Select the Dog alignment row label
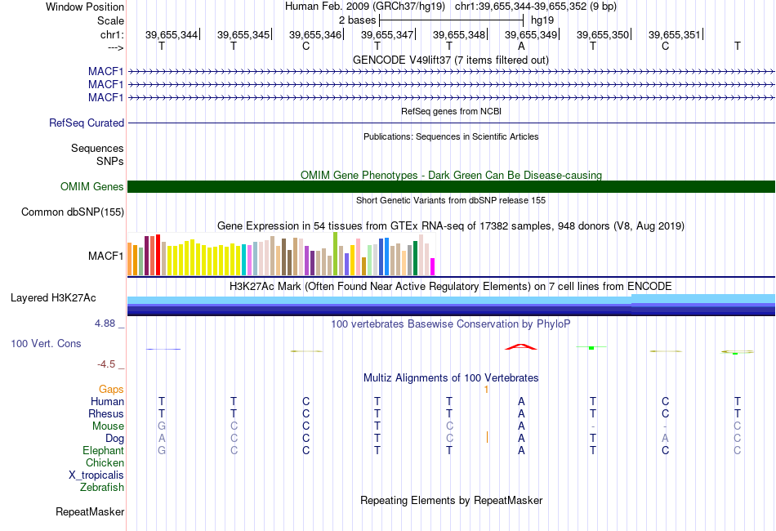Screen dimensions: 776x531 click(115, 439)
